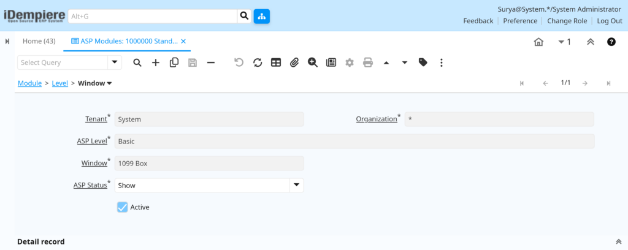Refresh the record with the requery icon
This screenshot has height=250, width=628.
258,63
